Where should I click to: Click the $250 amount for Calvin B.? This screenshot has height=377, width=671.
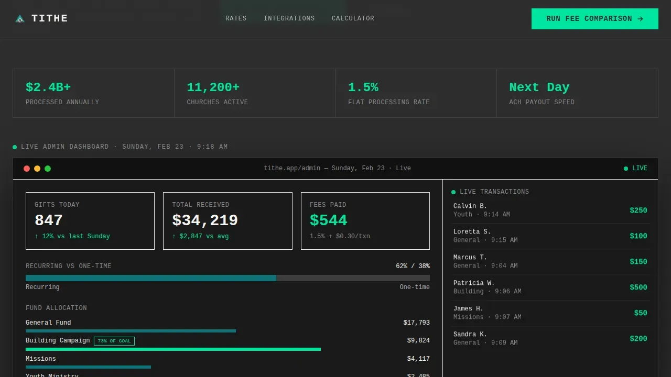click(638, 210)
